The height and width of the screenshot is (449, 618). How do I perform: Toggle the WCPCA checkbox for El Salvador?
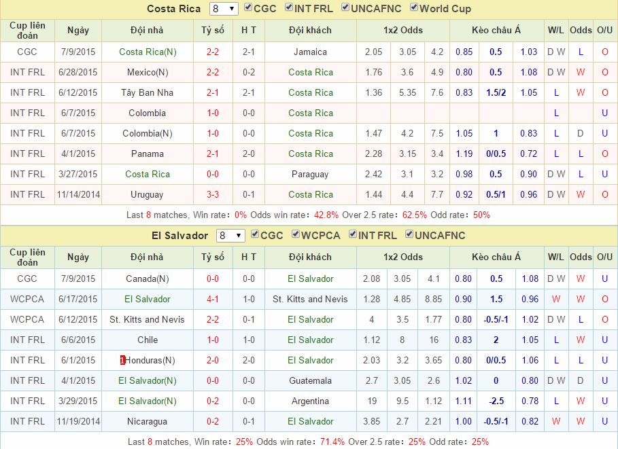click(296, 234)
